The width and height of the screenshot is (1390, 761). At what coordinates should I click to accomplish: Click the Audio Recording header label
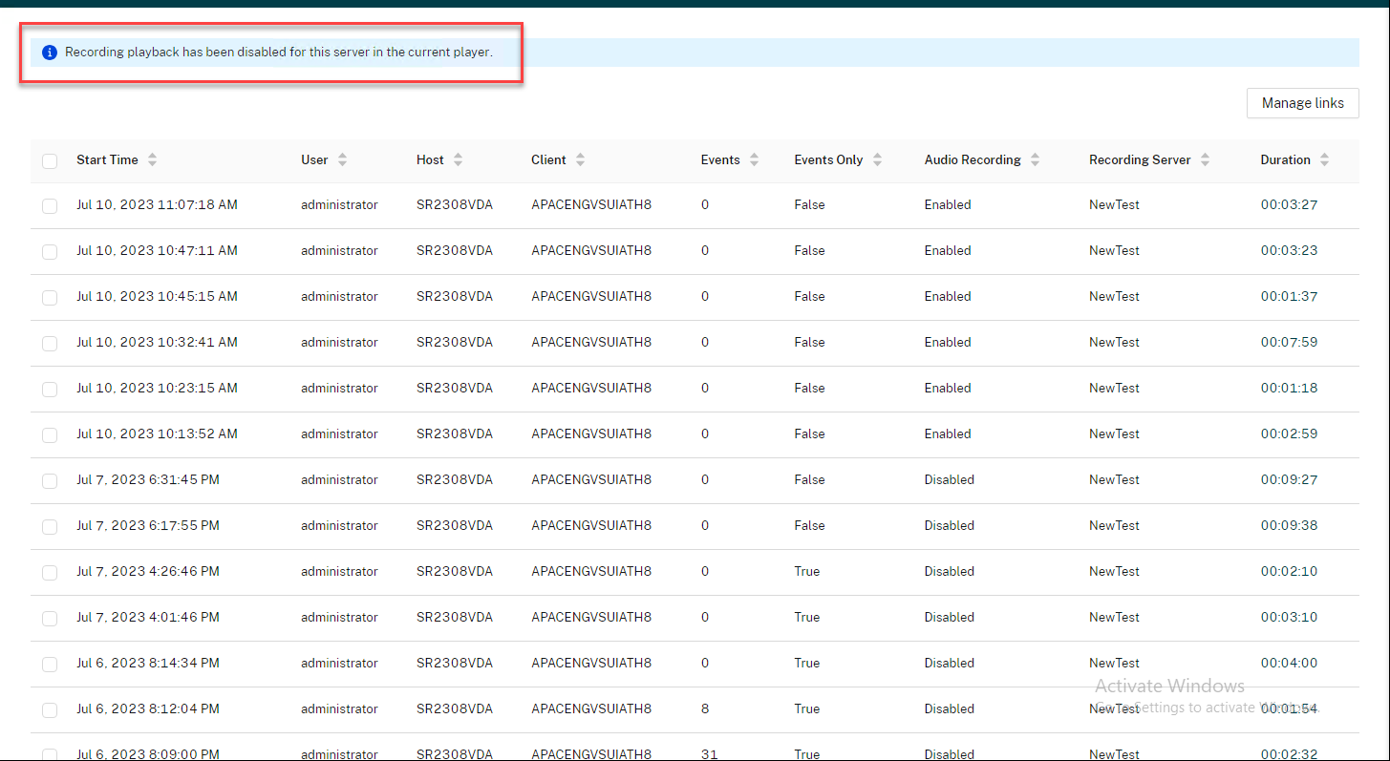coord(972,160)
